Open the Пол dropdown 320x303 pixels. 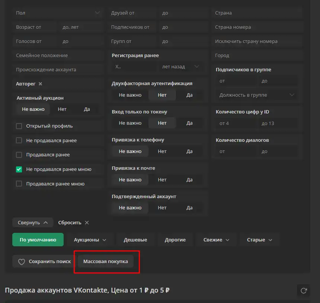58,13
